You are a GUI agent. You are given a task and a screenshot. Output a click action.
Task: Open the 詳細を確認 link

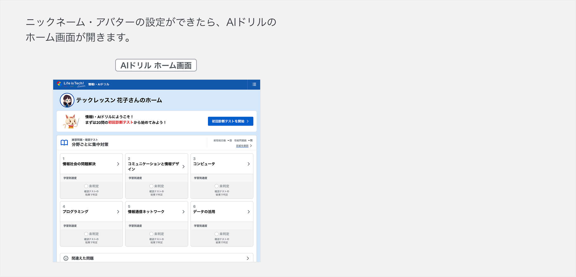coord(242,146)
